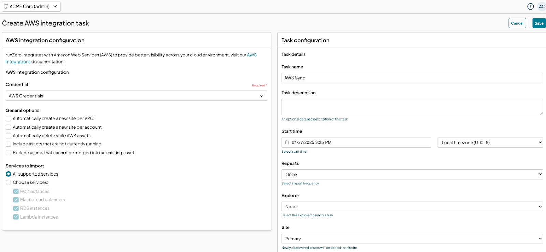Toggle the RDS instances checkbox
Screen dimensions: 546x252
point(16,208)
